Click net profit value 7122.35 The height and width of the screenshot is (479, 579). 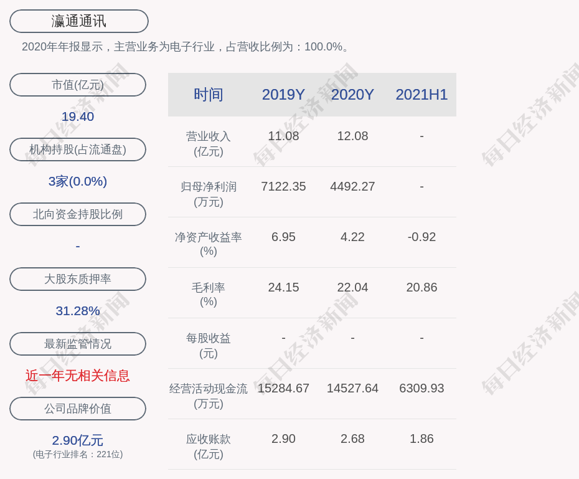pos(283,186)
